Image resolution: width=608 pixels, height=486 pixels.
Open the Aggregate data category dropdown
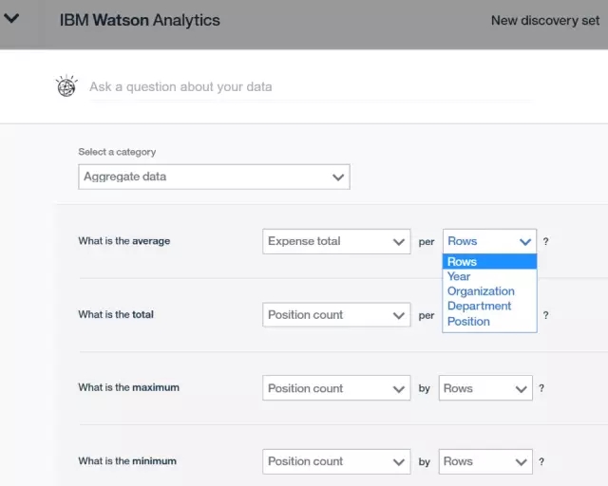214,177
